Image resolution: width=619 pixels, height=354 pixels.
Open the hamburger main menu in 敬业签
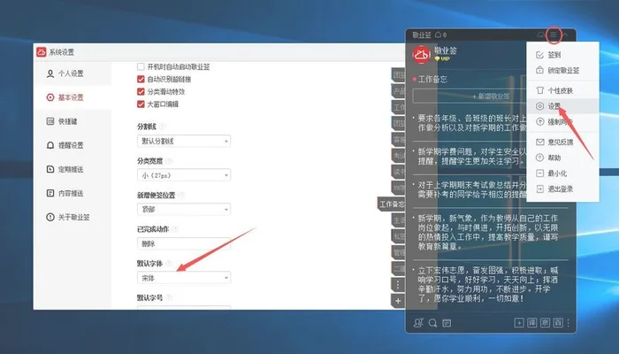coord(554,35)
